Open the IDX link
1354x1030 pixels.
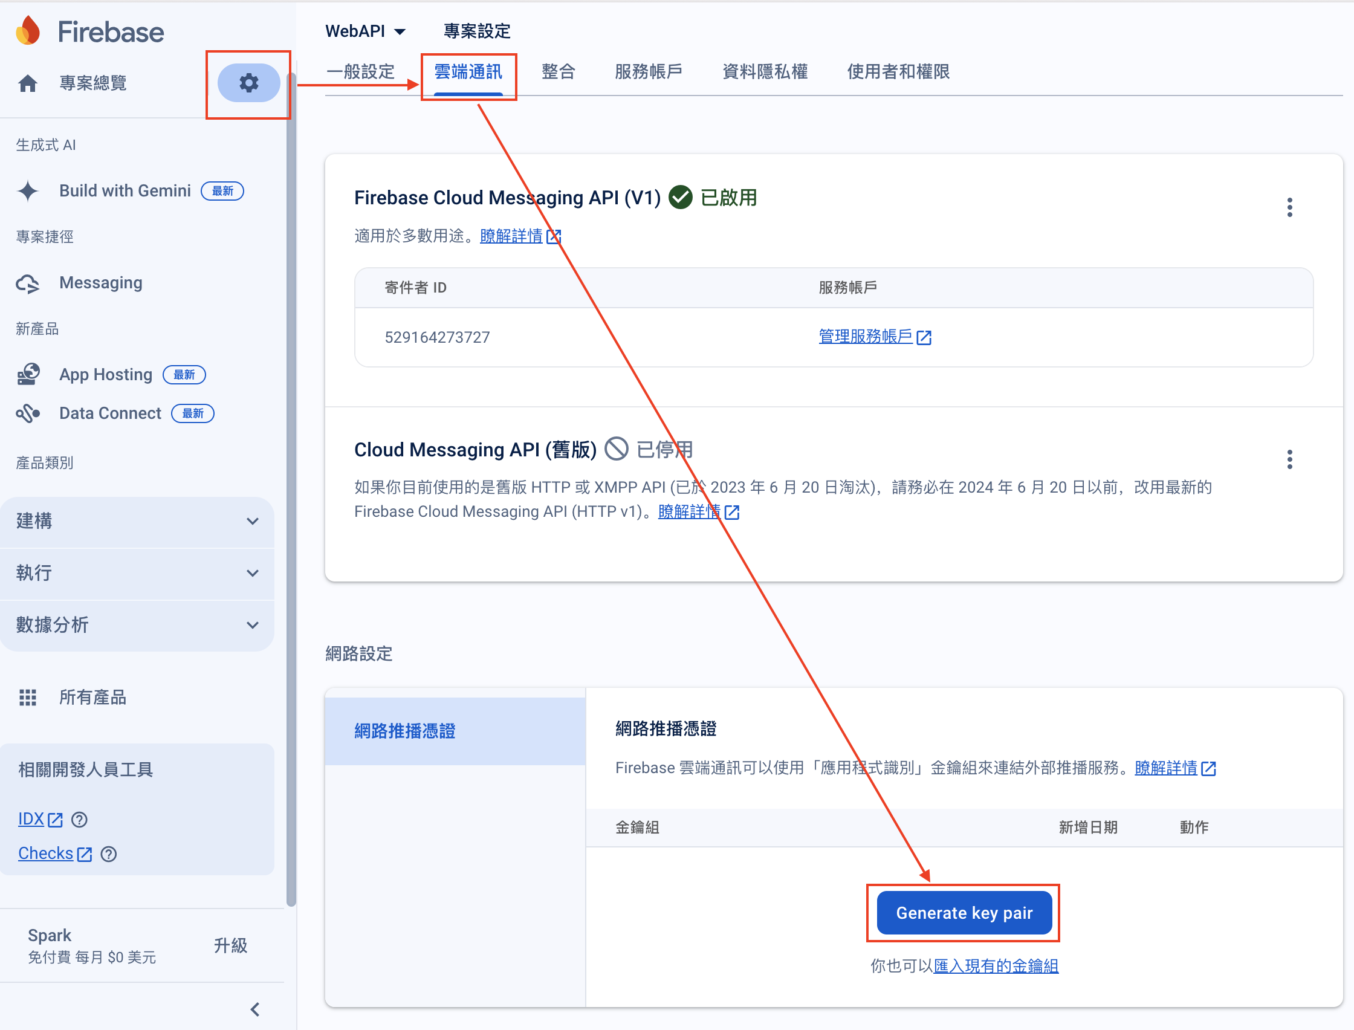(31, 820)
